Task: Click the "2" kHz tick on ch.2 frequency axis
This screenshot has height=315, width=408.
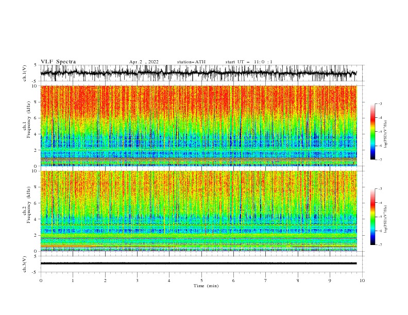Action: (x=36, y=235)
